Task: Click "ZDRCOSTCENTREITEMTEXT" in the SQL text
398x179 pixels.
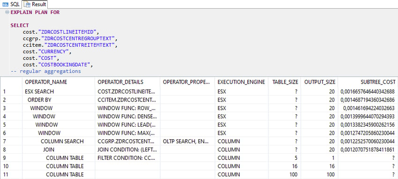Action: tap(80, 45)
